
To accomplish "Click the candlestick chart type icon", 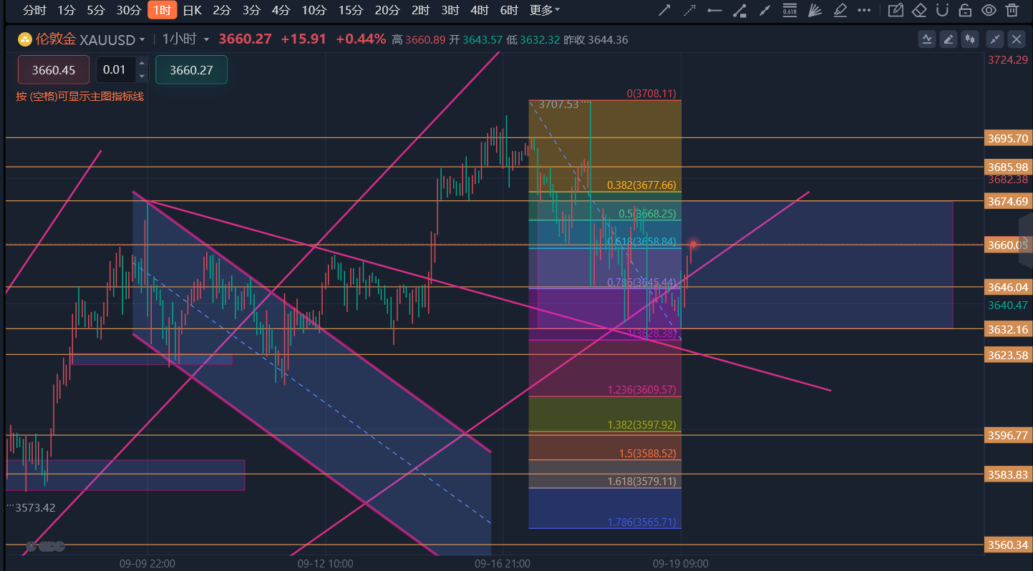I will [971, 39].
